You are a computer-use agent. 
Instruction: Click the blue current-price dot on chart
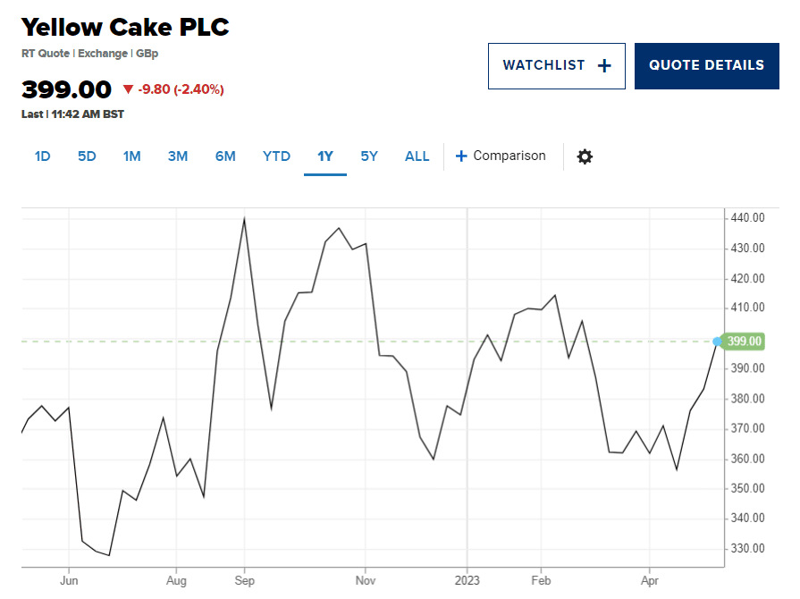pos(717,341)
